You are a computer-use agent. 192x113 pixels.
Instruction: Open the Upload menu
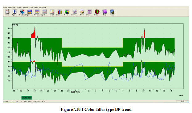coord(19,7)
